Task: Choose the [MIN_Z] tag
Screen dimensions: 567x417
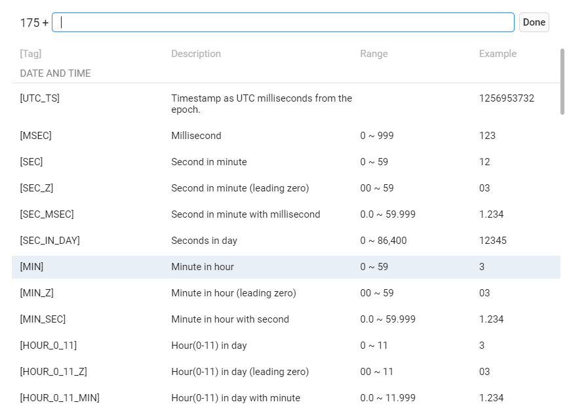Action: click(x=37, y=293)
